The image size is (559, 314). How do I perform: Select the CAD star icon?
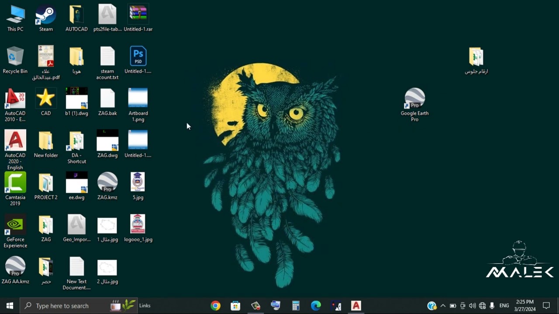(x=46, y=102)
